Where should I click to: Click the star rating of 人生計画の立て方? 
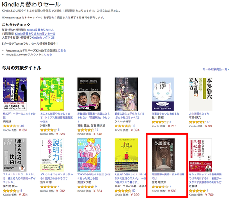(197, 122)
